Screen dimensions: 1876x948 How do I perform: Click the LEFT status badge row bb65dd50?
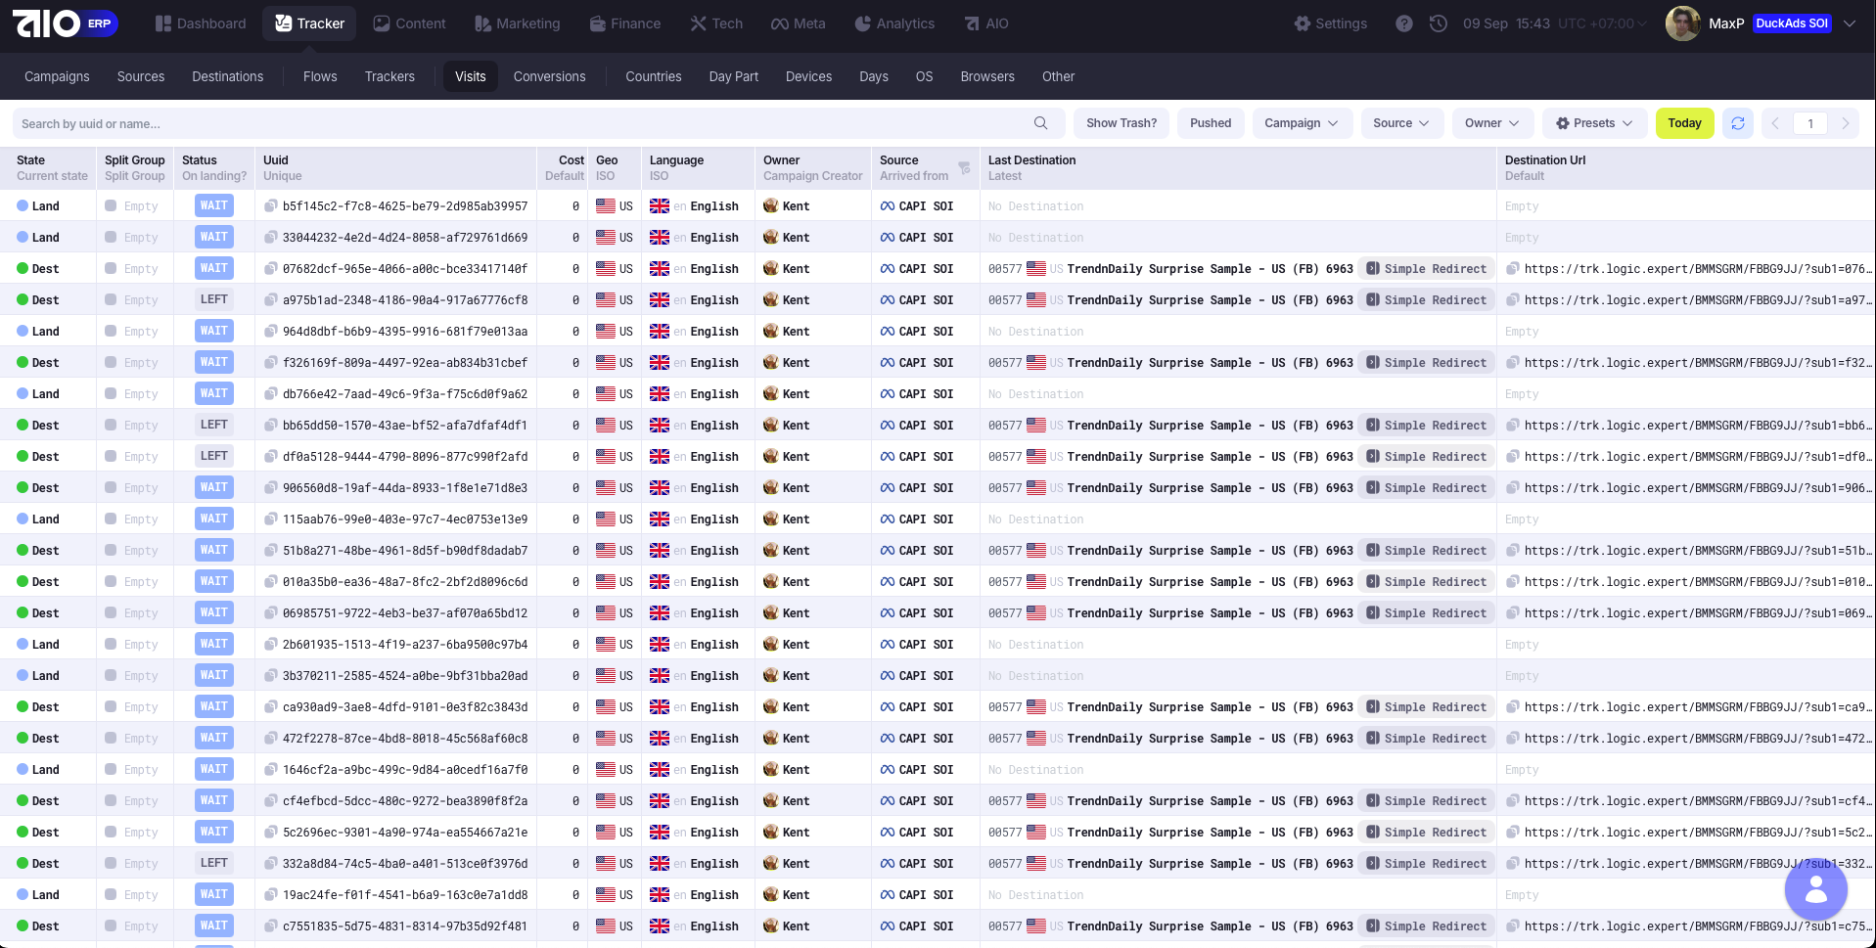point(214,426)
